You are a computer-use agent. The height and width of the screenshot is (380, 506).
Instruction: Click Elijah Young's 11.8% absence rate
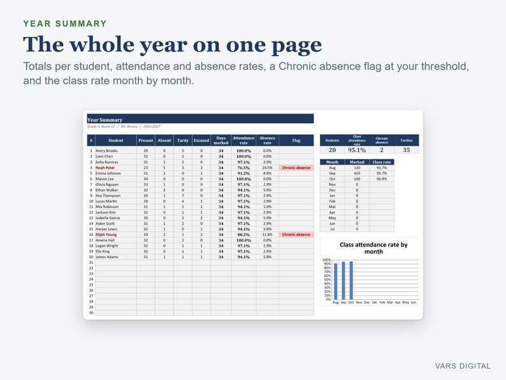coord(267,235)
